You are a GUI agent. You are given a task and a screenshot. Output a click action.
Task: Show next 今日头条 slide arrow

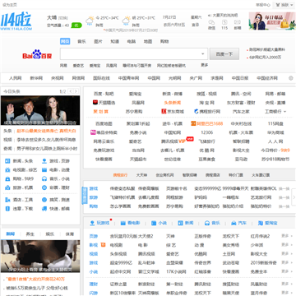click(x=76, y=91)
